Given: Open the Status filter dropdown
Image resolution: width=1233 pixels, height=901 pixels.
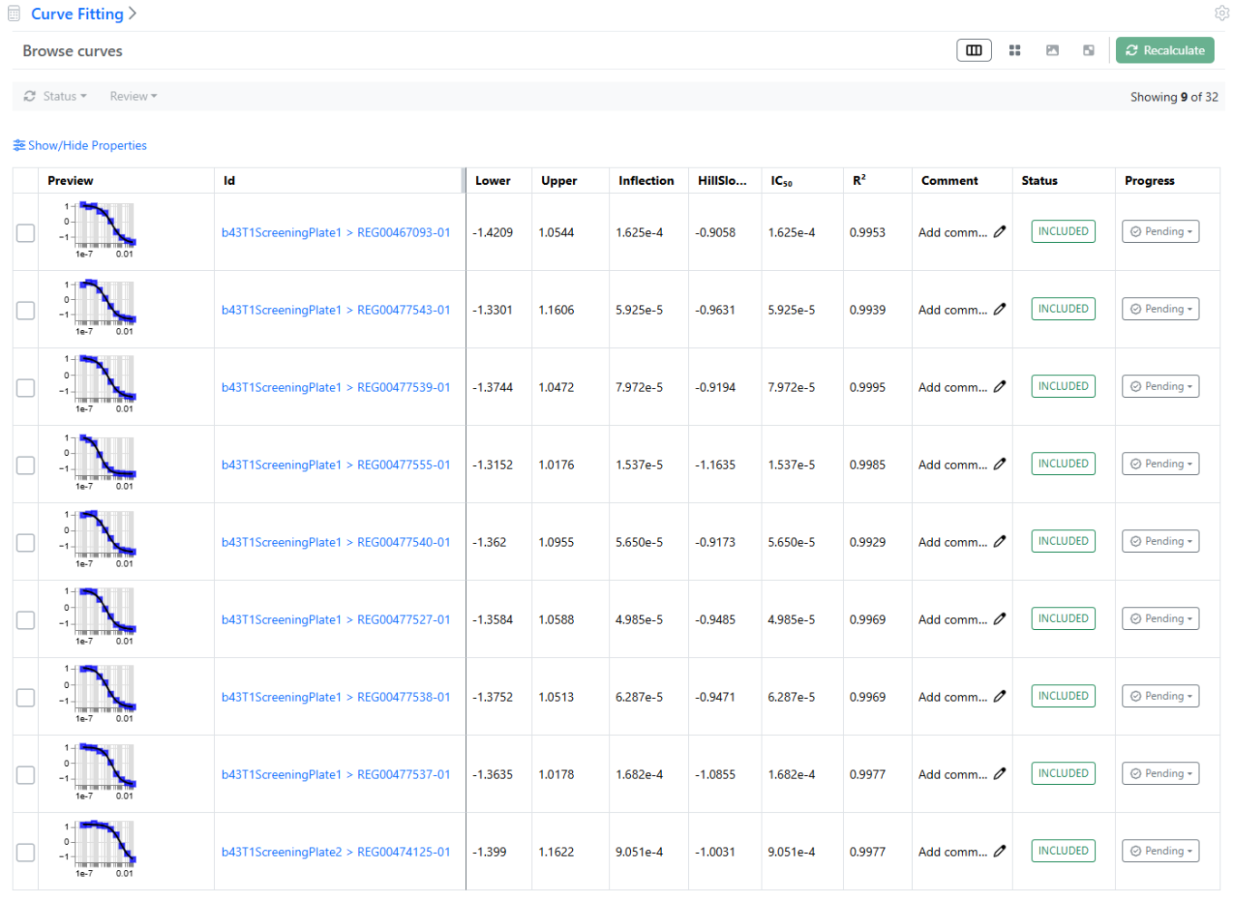Looking at the screenshot, I should point(56,96).
